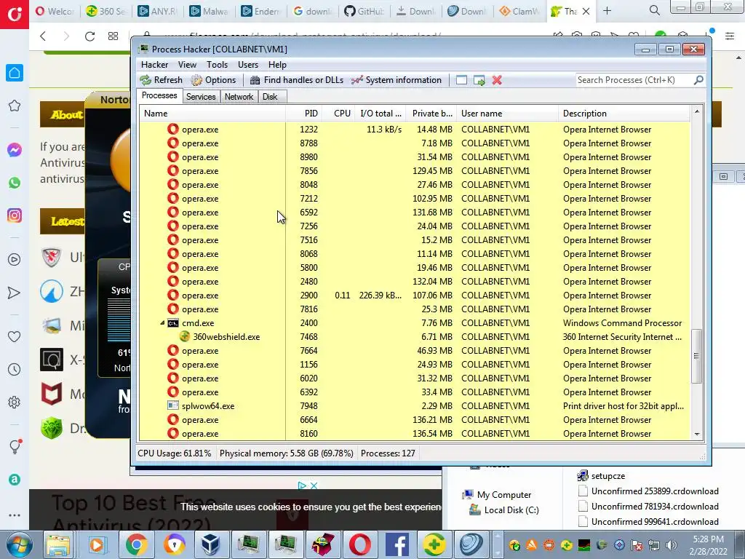The width and height of the screenshot is (745, 559).
Task: Select opera.exe with PID 1232
Action: click(414, 130)
